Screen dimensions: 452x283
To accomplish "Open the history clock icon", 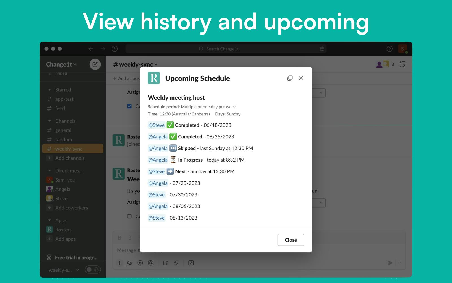I will tap(114, 49).
